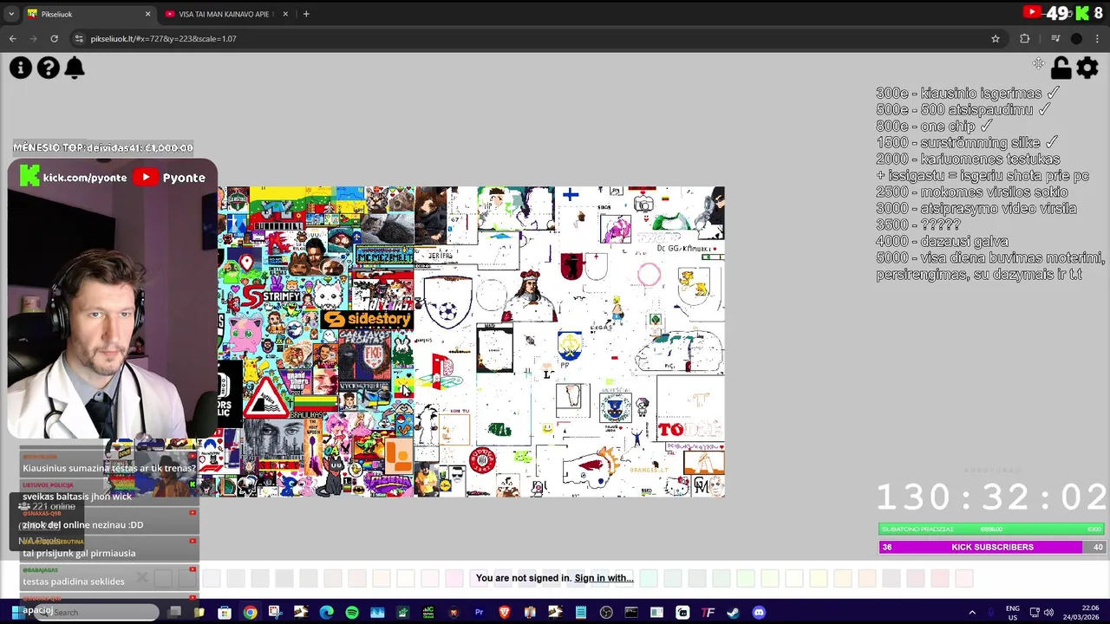
Task: Close the Pikseliuok tab
Action: [x=147, y=14]
